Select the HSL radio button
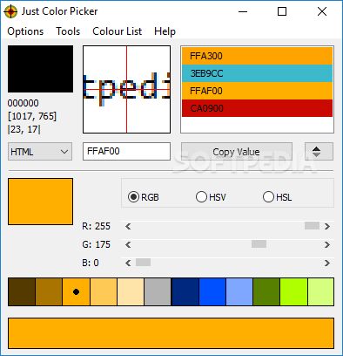Image resolution: width=343 pixels, height=356 pixels. [278, 197]
